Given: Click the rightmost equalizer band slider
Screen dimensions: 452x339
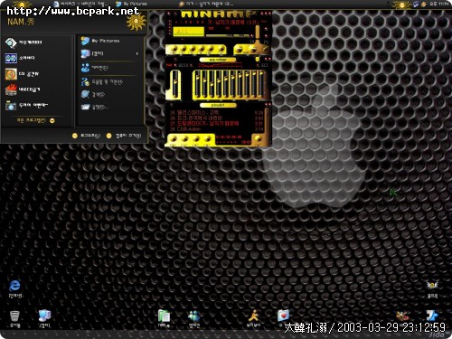Looking at the screenshot, I should (x=261, y=84).
